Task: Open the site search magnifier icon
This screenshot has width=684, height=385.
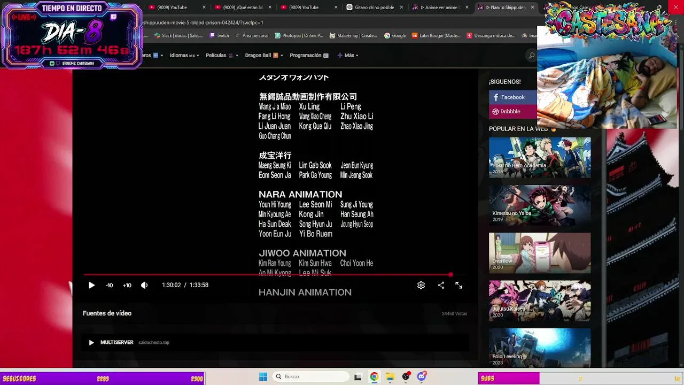Action: 531,56
